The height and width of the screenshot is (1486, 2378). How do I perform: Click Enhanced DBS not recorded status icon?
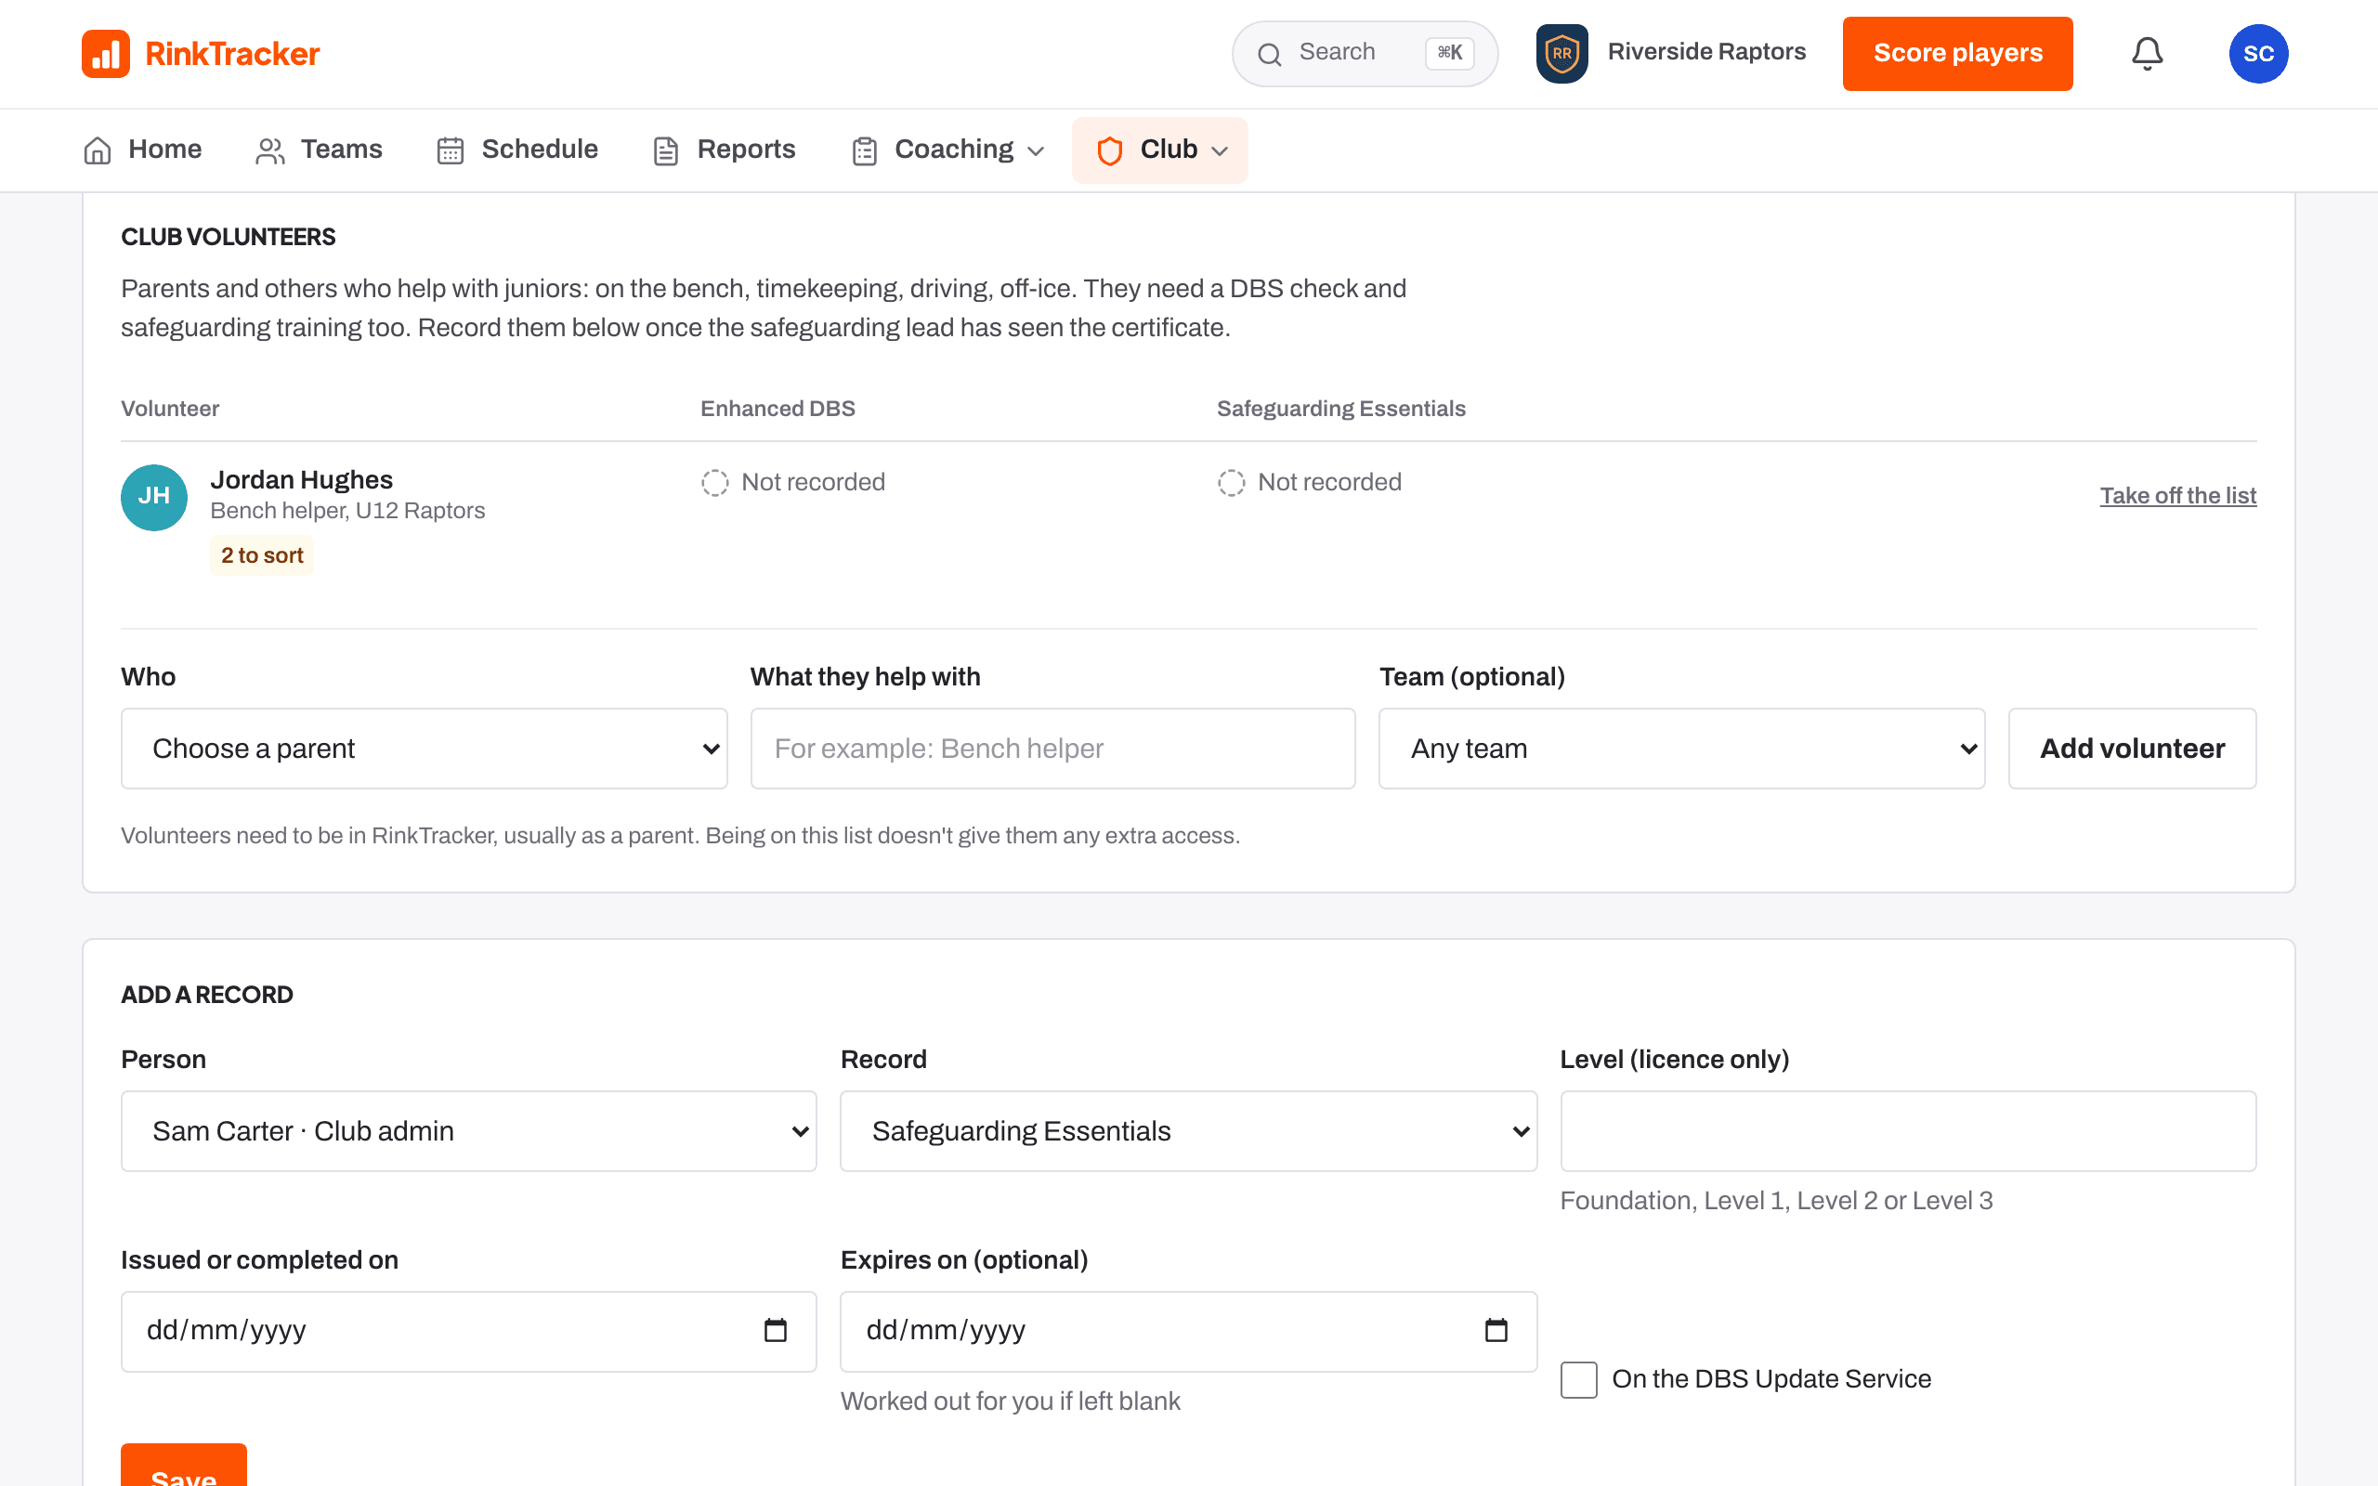[x=714, y=483]
